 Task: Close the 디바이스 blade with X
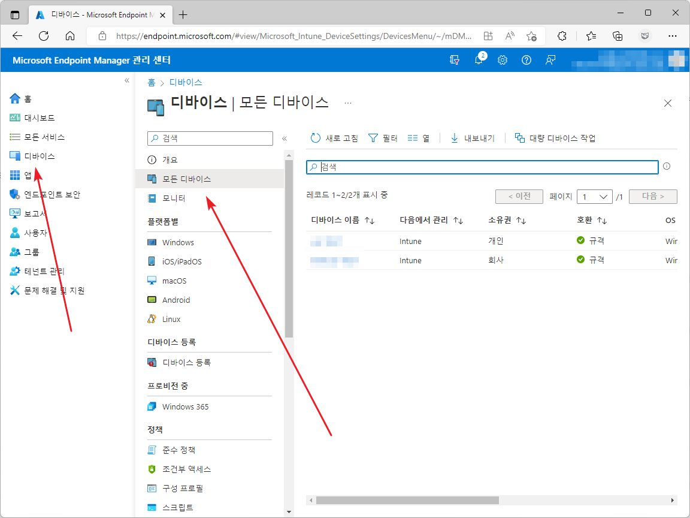point(668,103)
